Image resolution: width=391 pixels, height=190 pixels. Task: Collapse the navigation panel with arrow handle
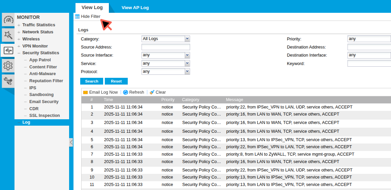[71, 142]
